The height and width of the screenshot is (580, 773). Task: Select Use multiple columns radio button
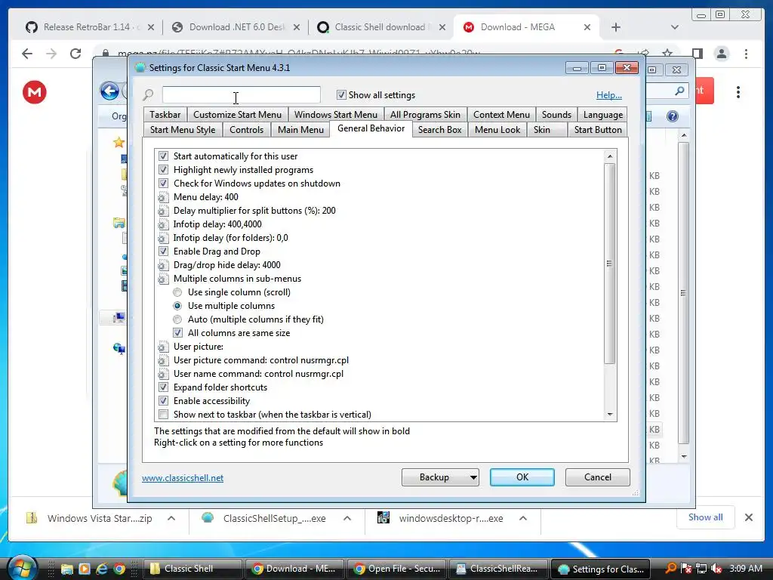click(177, 306)
